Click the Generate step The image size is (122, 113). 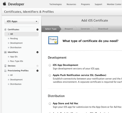point(85,29)
